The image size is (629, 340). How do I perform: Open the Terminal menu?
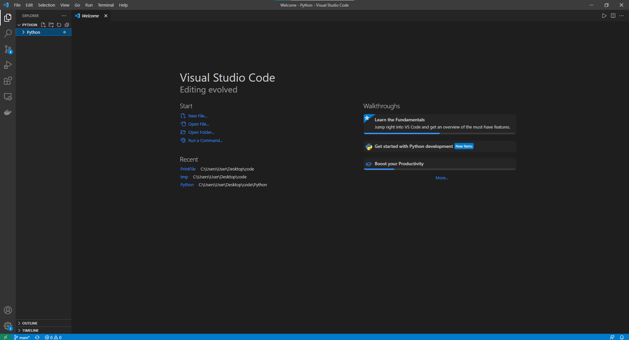(x=106, y=5)
